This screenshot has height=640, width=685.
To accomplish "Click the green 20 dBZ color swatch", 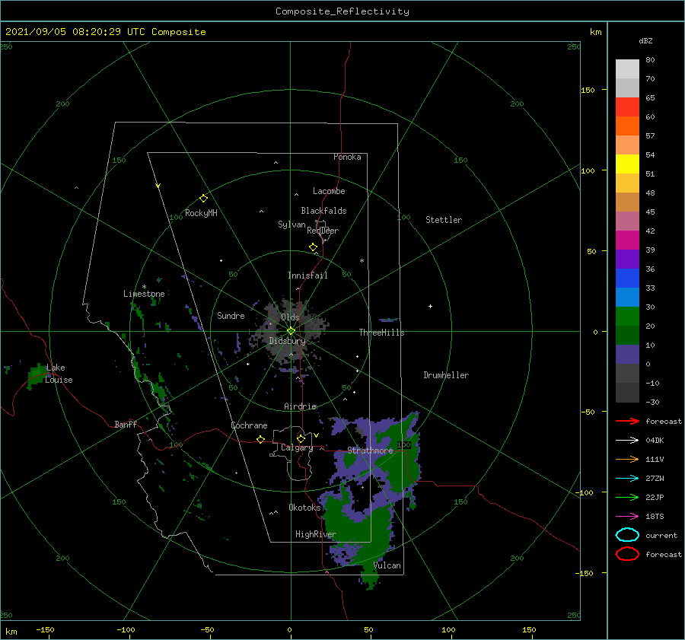I will pyautogui.click(x=627, y=317).
